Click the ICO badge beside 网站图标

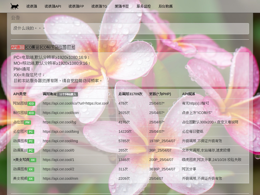(31, 104)
